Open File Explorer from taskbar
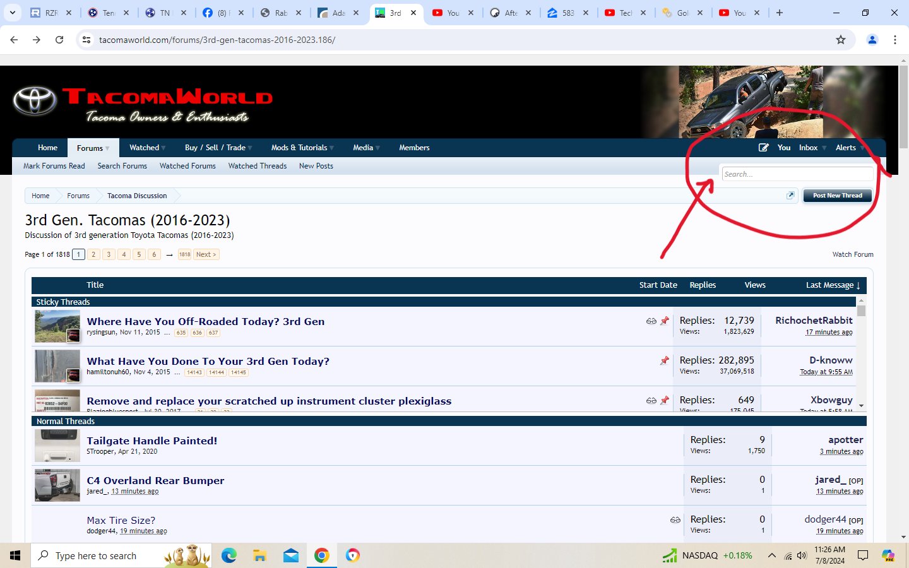Image resolution: width=909 pixels, height=568 pixels. (259, 555)
